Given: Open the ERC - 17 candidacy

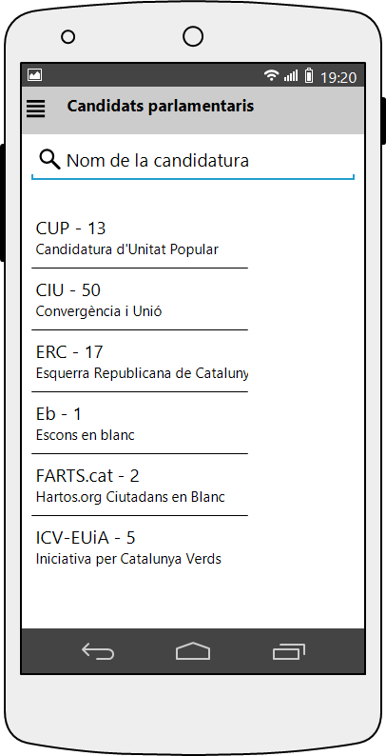Looking at the screenshot, I should (140, 361).
